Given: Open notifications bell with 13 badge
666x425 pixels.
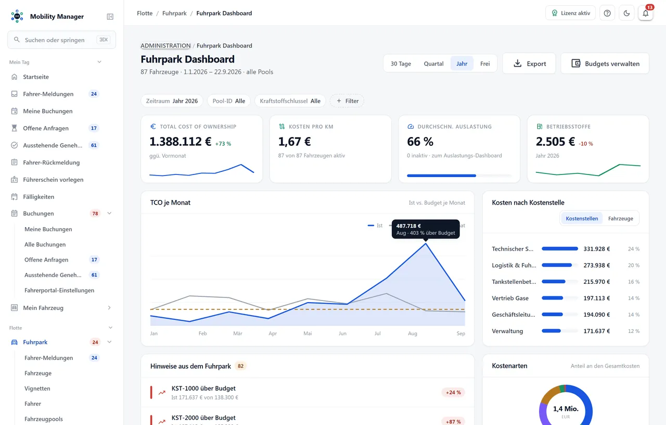Looking at the screenshot, I should click(x=646, y=13).
